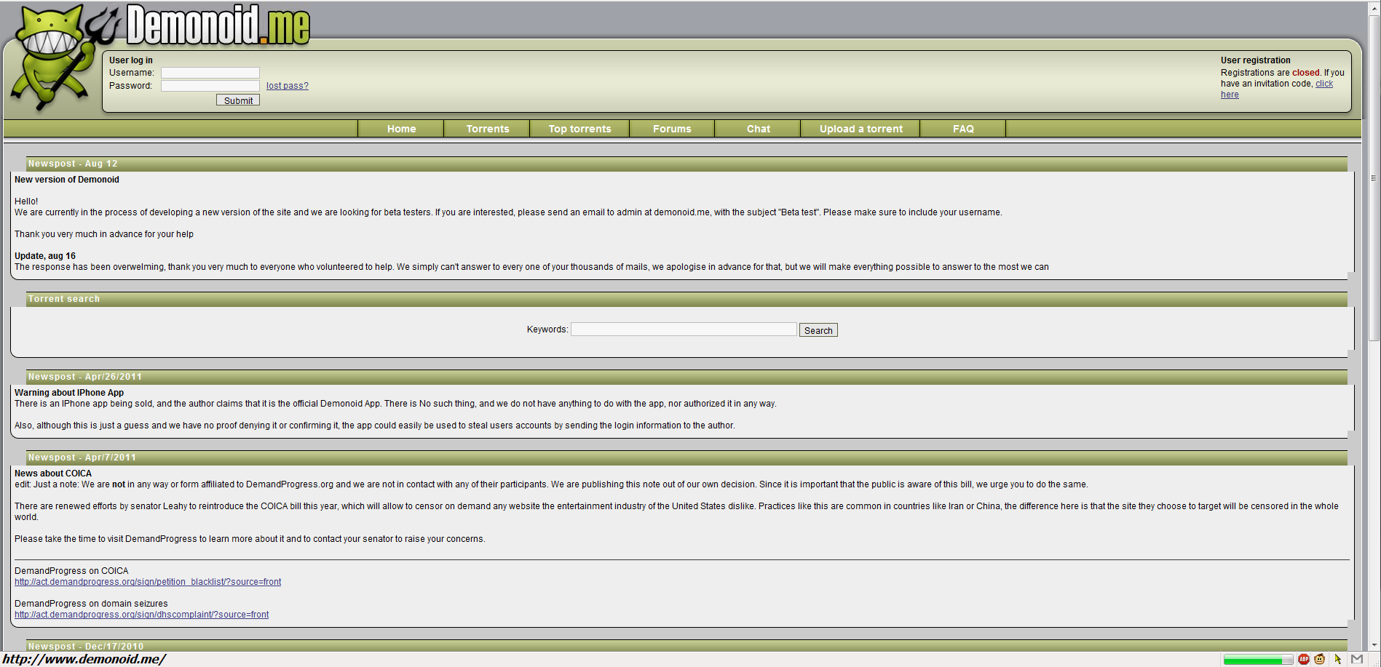This screenshot has height=667, width=1381.
Task: Click the page load progress bar
Action: point(1258,660)
